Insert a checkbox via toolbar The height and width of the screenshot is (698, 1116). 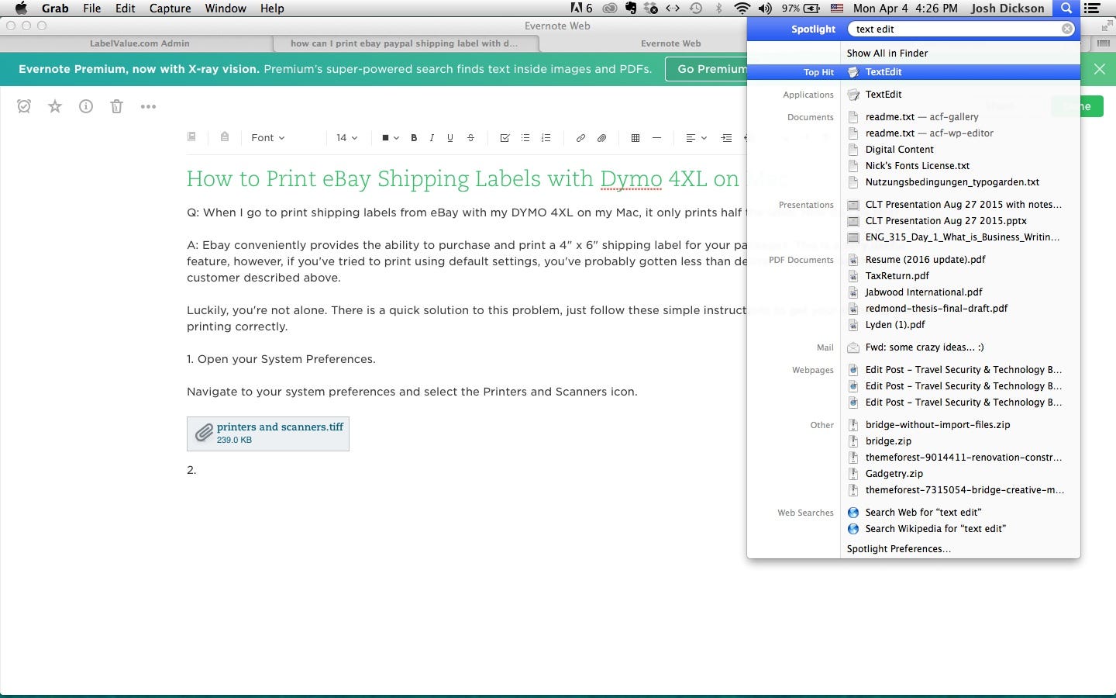pyautogui.click(x=505, y=138)
